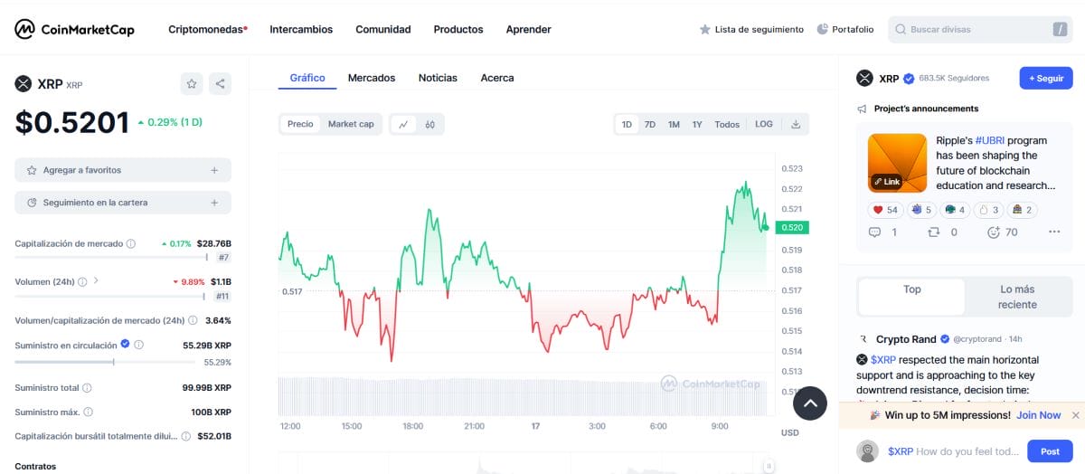Open the Acerca tab
The width and height of the screenshot is (1085, 474).
tap(497, 78)
